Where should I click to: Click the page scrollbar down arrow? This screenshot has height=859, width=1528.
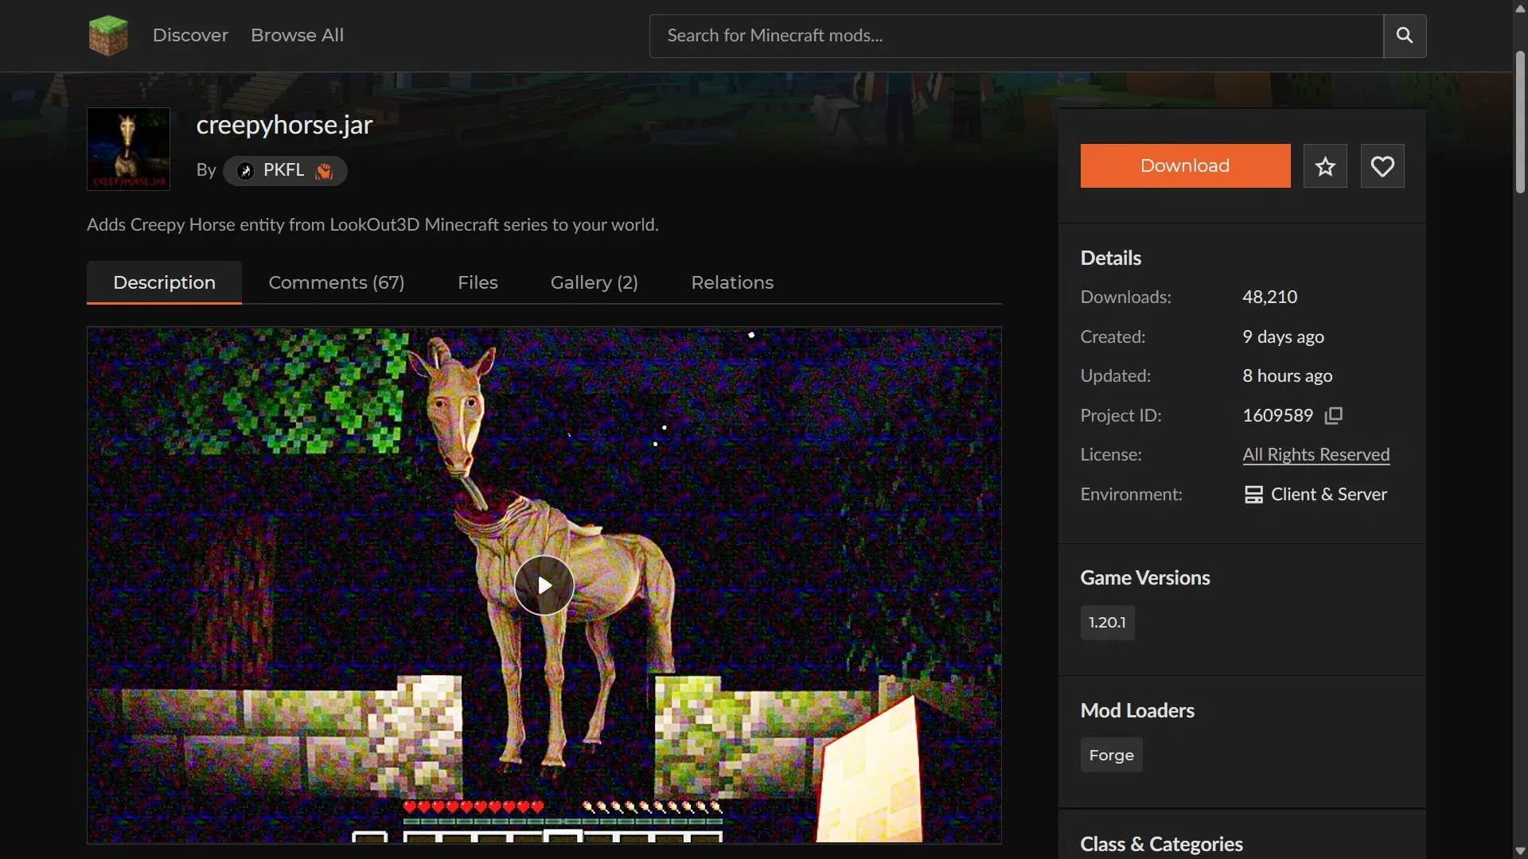pyautogui.click(x=1520, y=851)
